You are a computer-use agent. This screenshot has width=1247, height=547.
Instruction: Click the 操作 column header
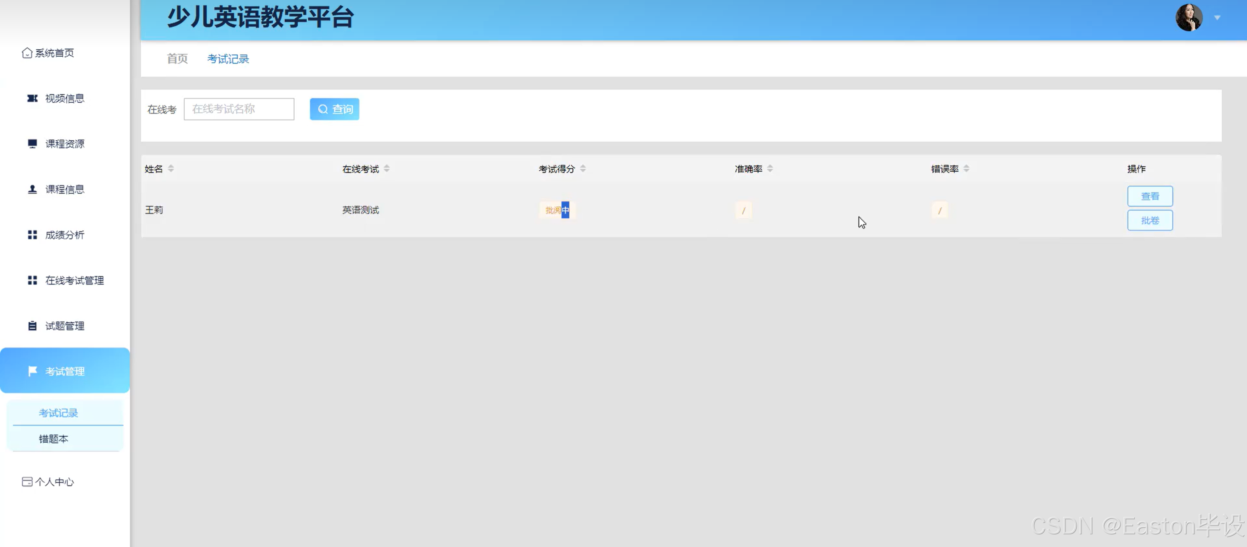[x=1136, y=168]
